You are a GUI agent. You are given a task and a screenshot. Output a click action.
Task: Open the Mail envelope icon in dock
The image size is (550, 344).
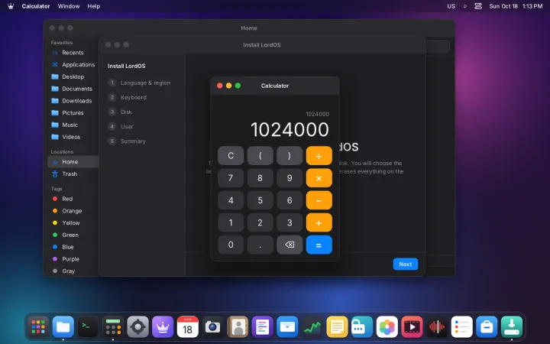point(287,327)
